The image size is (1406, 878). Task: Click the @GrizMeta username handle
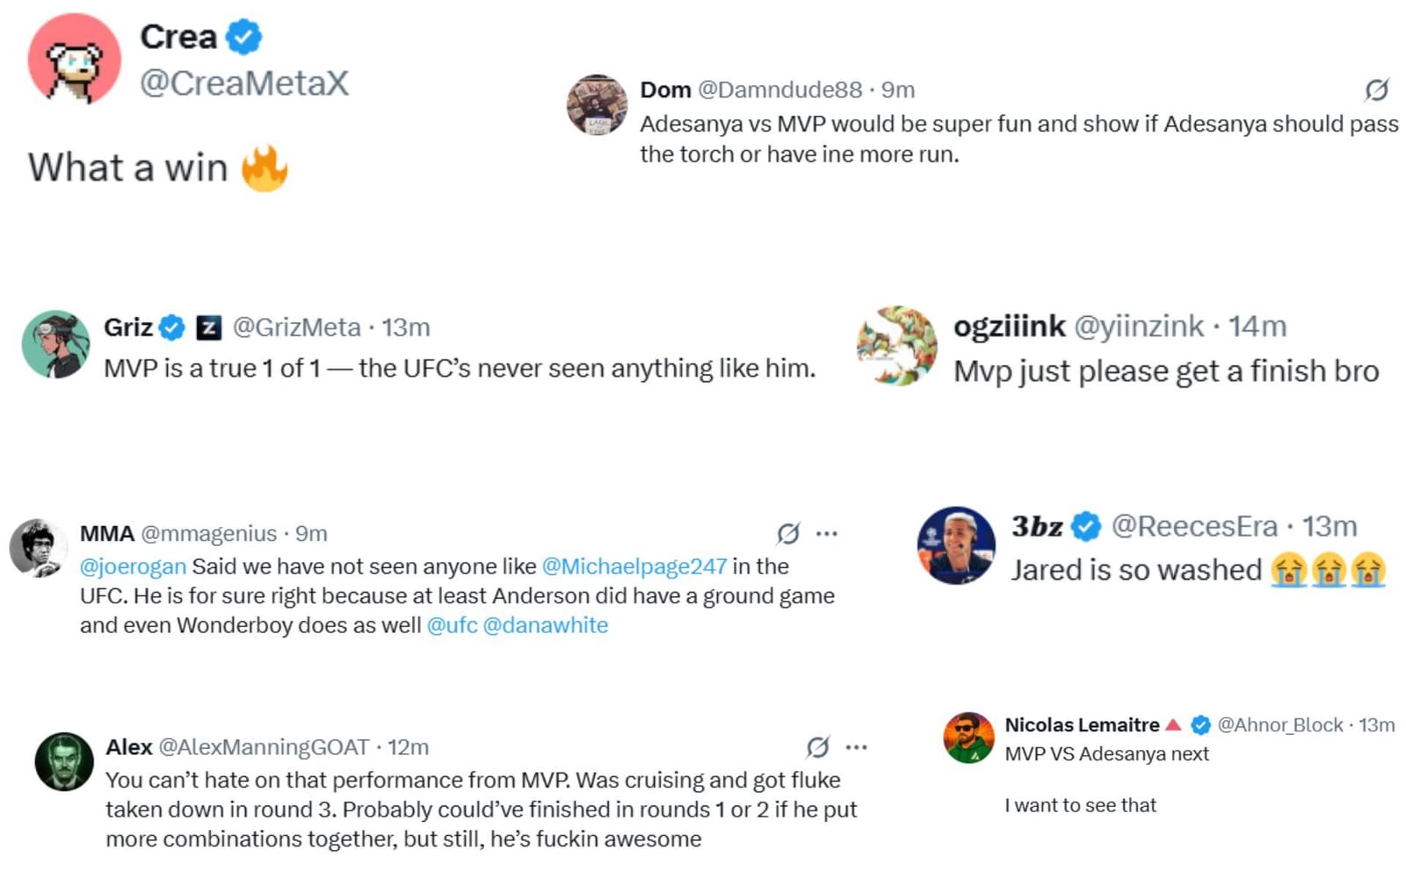[x=295, y=327]
